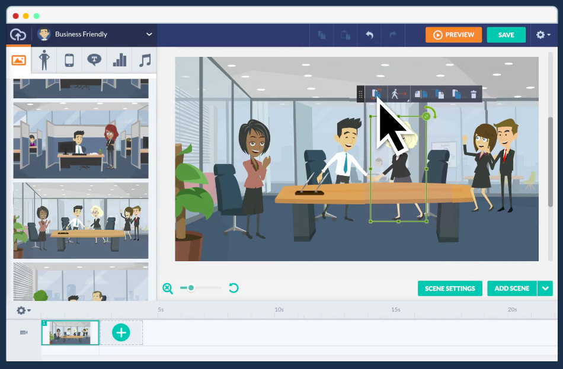Flip the selected character horizontally
Image resolution: width=563 pixels, height=369 pixels.
tap(420, 94)
